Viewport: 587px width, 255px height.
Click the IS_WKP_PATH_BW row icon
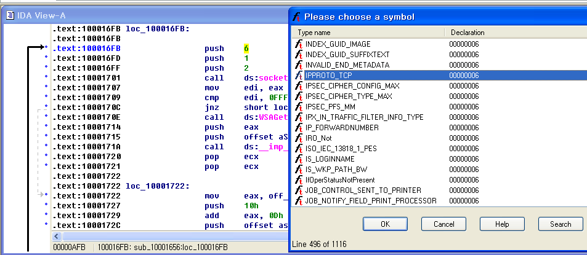pos(298,170)
